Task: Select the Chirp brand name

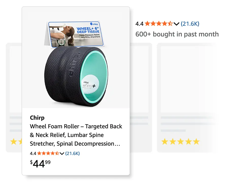Action: point(37,118)
